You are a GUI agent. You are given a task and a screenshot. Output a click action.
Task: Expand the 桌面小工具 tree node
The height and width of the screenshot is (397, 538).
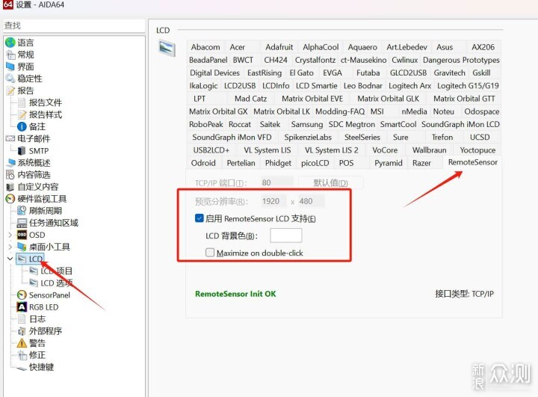click(x=10, y=247)
